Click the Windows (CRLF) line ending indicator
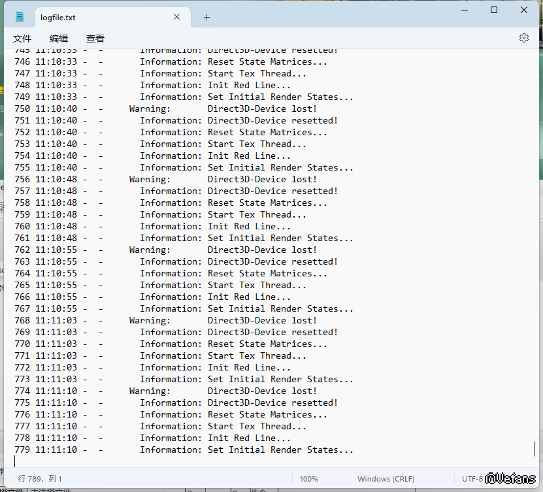Screen dimensions: 543x492 [386, 479]
